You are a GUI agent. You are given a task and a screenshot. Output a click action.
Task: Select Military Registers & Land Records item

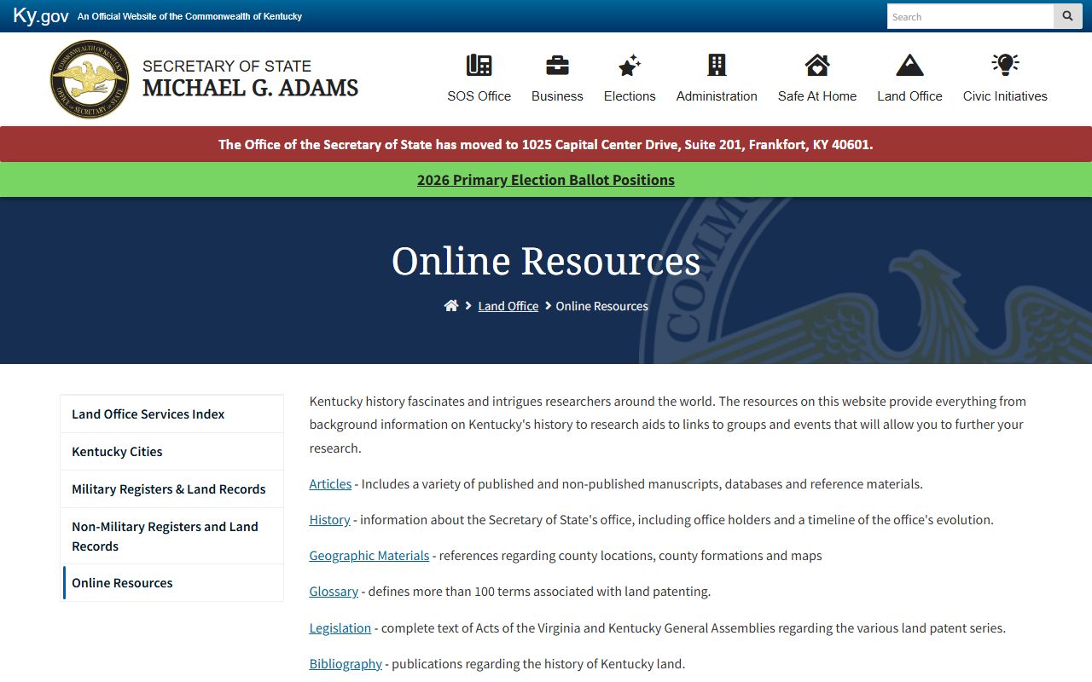click(172, 489)
